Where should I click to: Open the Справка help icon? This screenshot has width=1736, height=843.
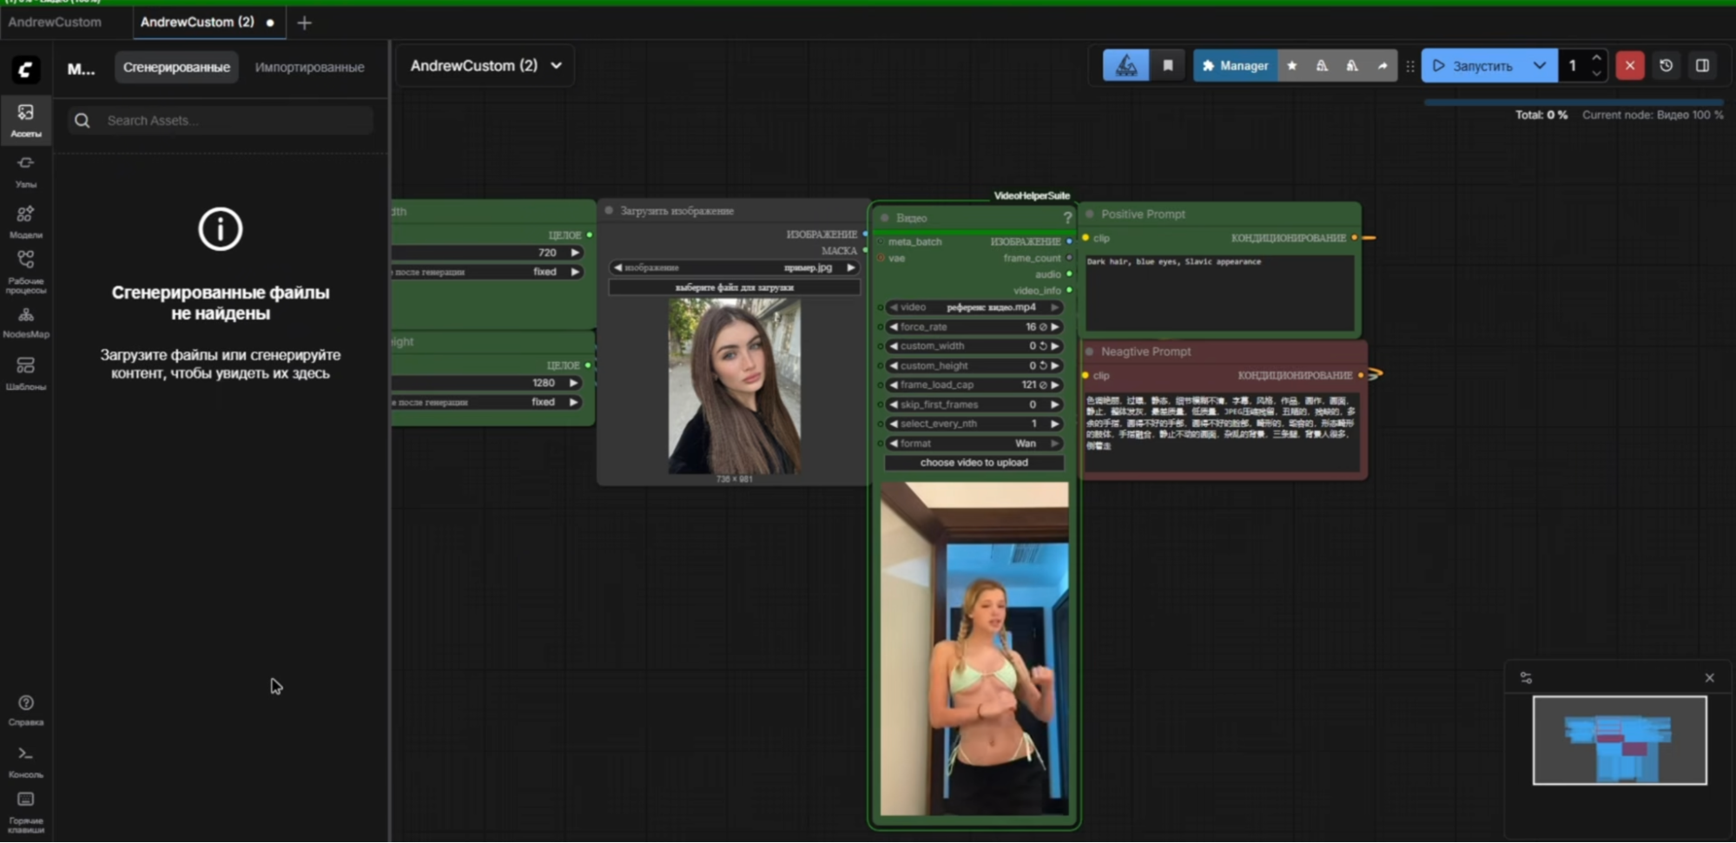point(26,709)
